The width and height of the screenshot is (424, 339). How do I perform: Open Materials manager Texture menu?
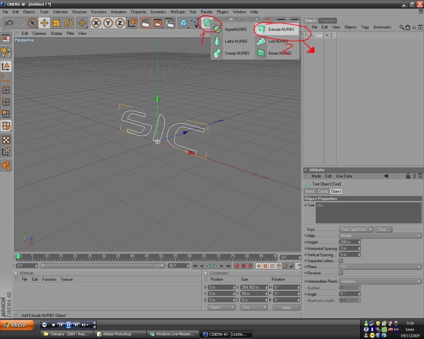click(67, 279)
